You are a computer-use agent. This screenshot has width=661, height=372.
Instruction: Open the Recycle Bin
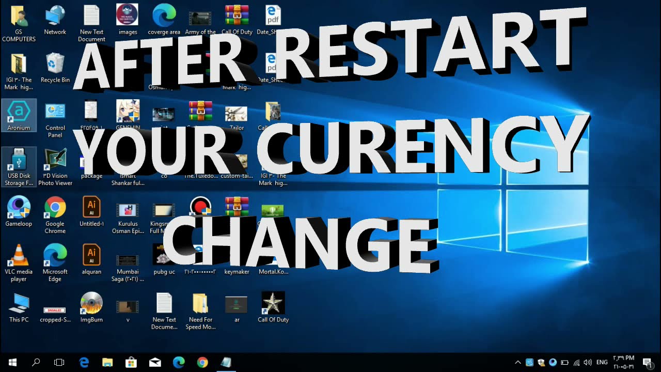click(55, 68)
